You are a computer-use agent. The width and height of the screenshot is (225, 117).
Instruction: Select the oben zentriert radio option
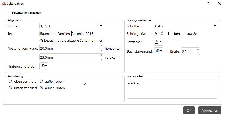tap(10, 81)
